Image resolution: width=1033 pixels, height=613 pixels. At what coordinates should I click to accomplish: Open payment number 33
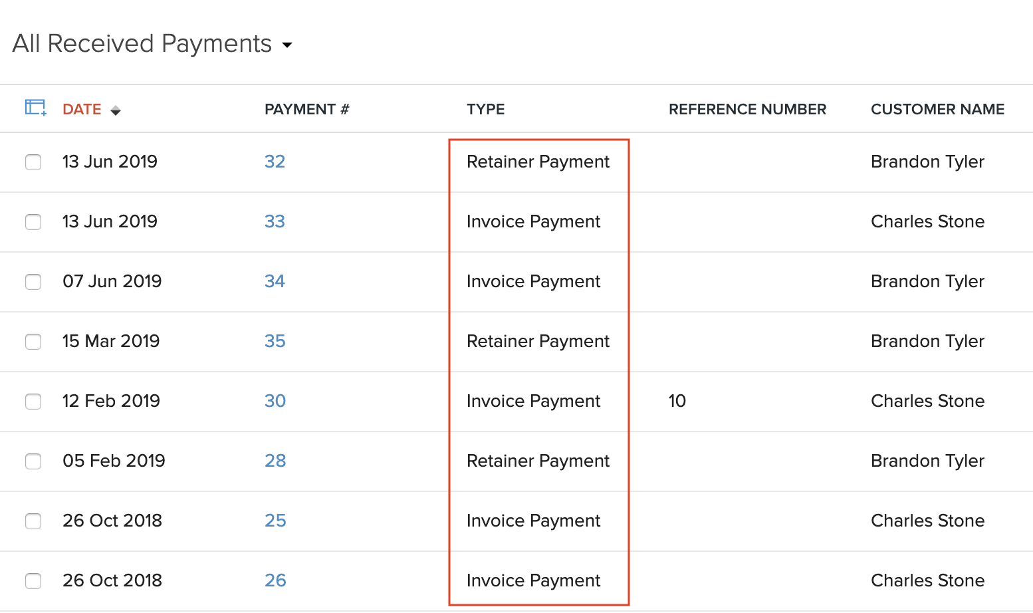[275, 222]
